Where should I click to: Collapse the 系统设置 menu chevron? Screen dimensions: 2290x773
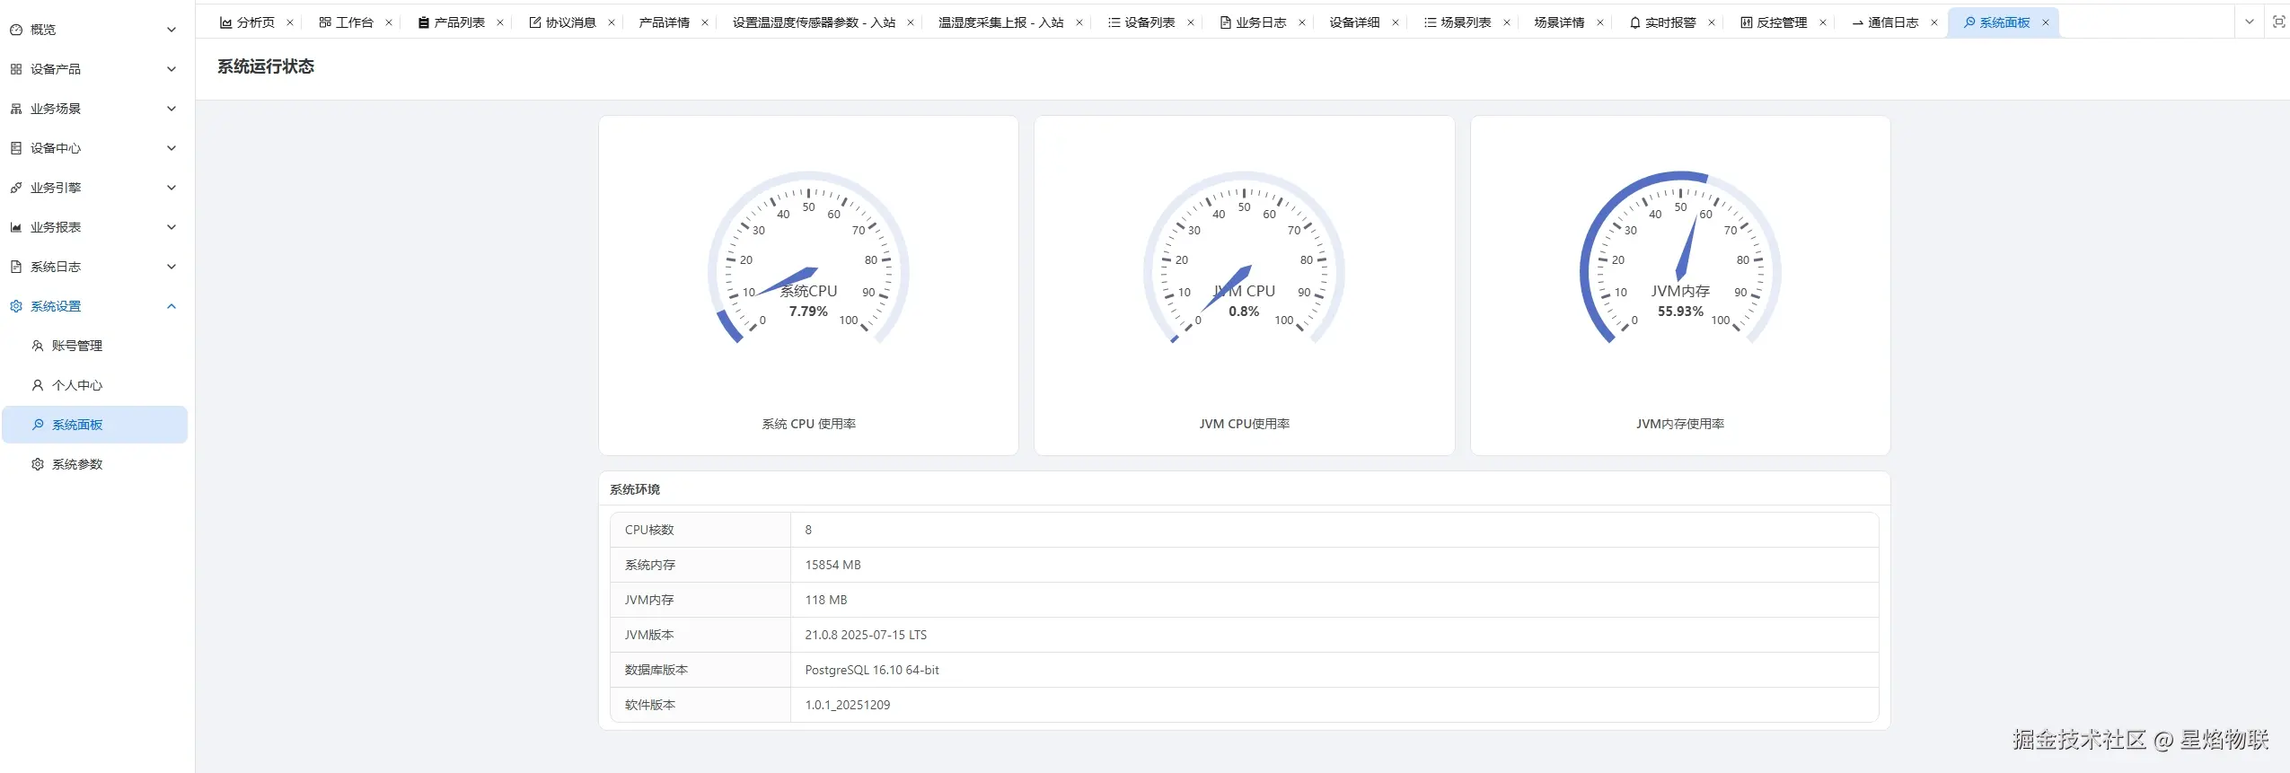click(172, 306)
